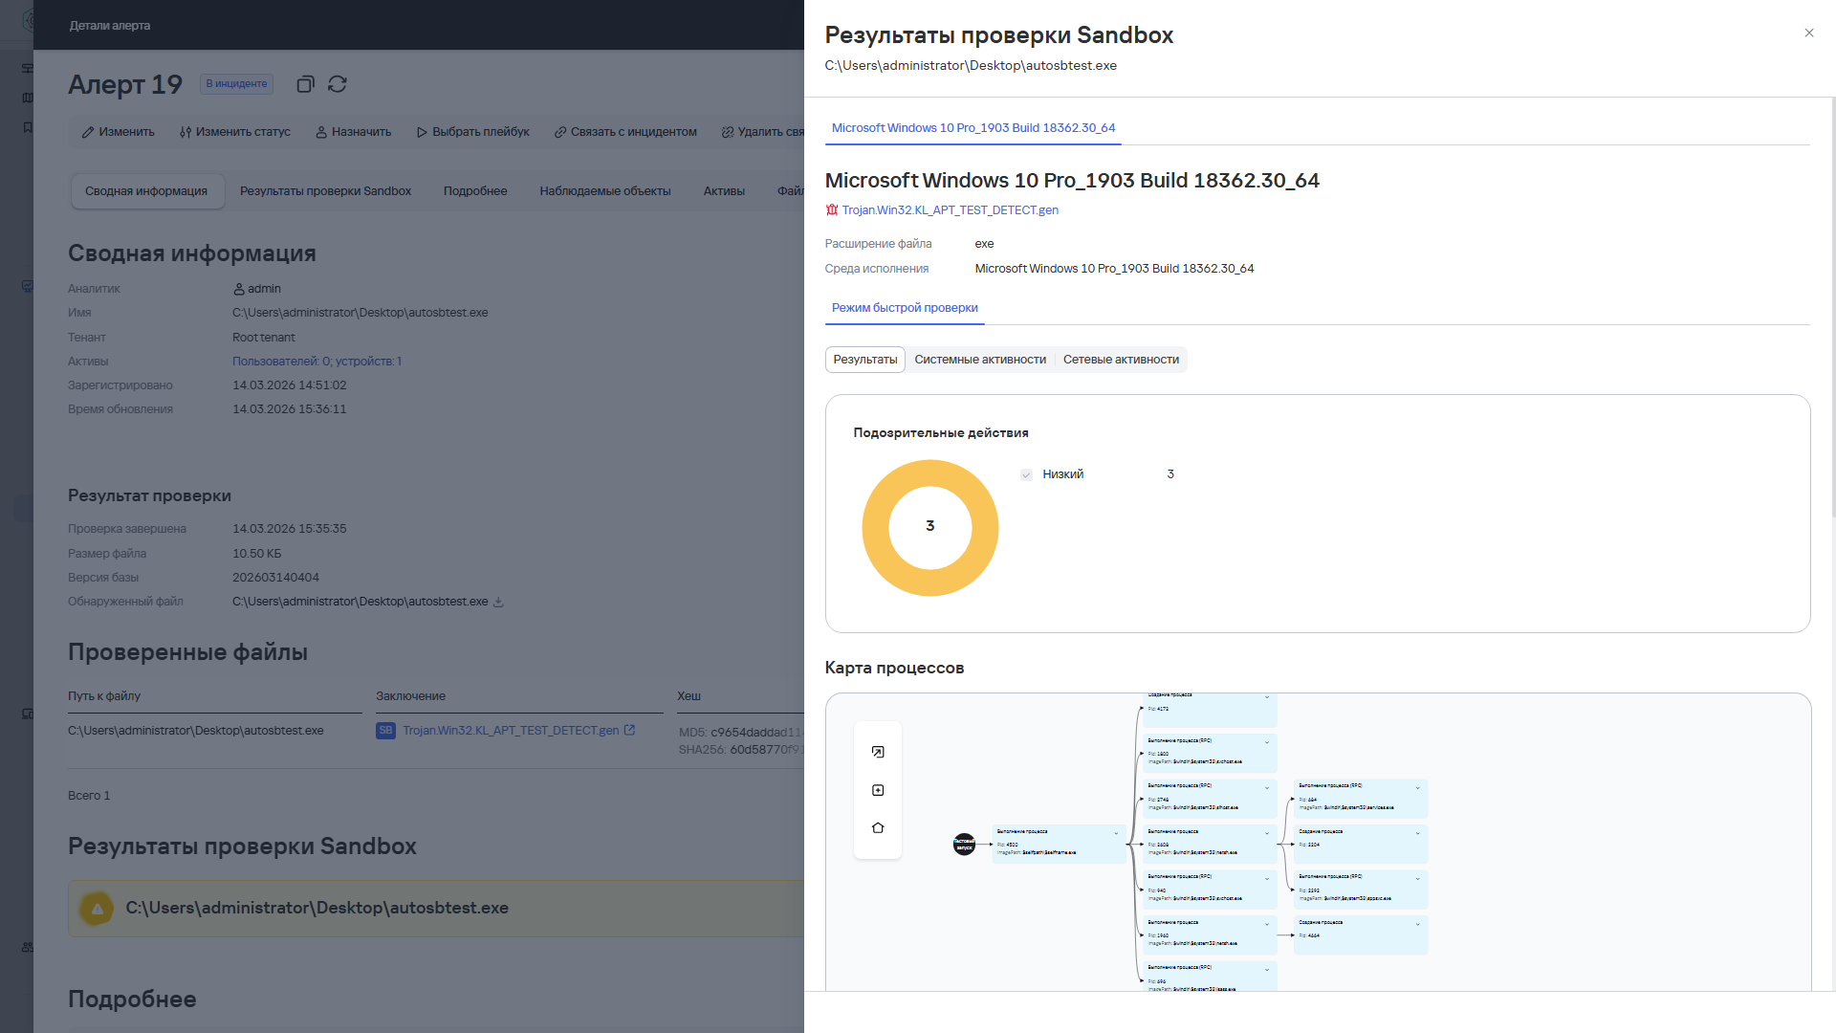Viewport: 1836px width, 1033px height.
Task: Switch to Сетевые активности tab
Action: [x=1121, y=360]
